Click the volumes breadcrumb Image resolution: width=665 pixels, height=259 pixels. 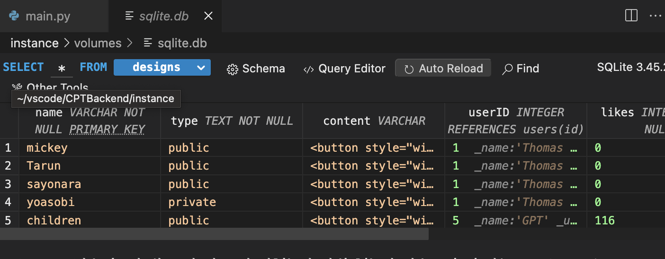pyautogui.click(x=98, y=43)
